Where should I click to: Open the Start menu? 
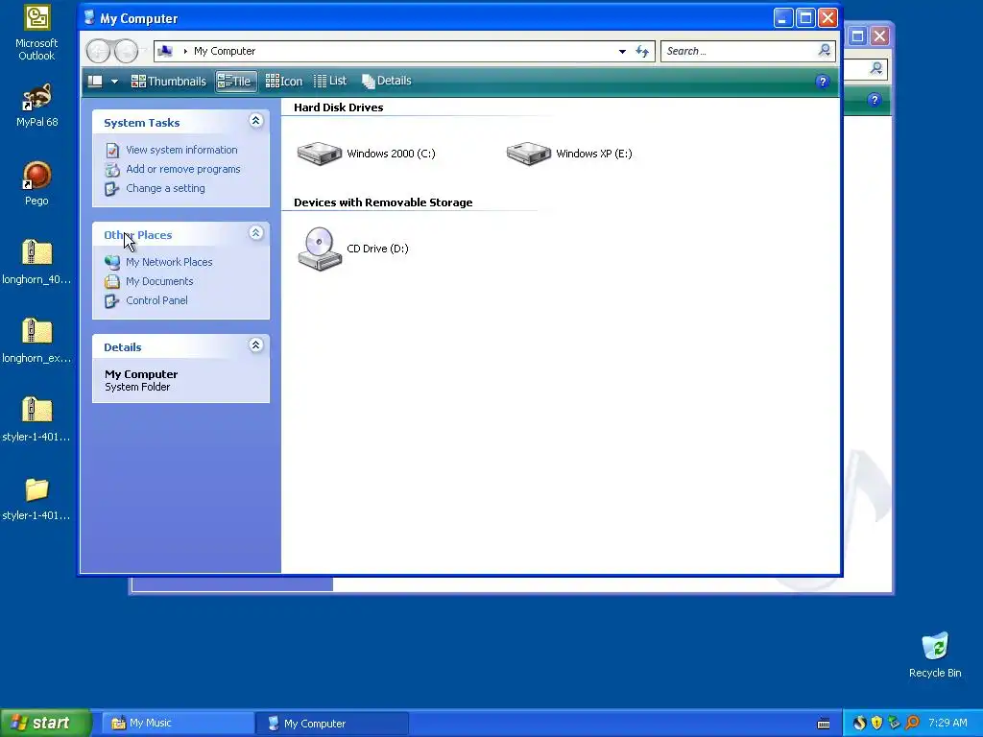[45, 724]
